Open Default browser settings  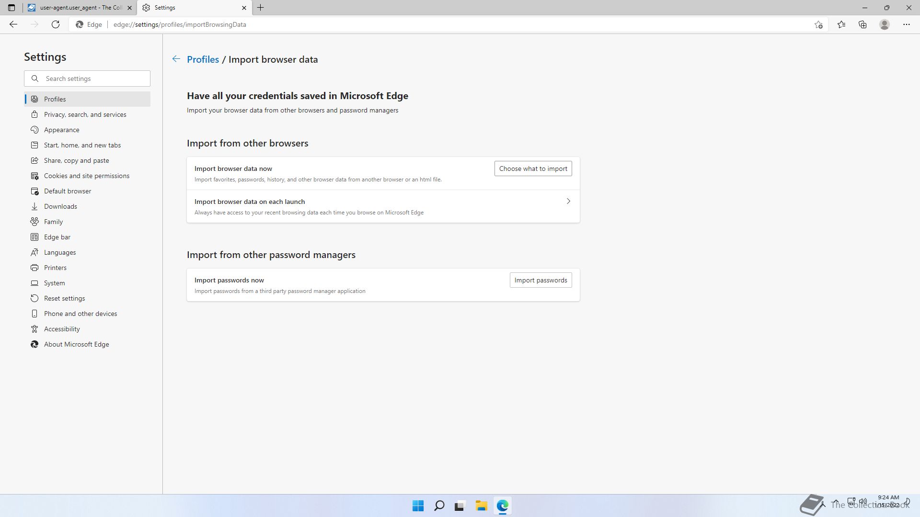[87, 191]
